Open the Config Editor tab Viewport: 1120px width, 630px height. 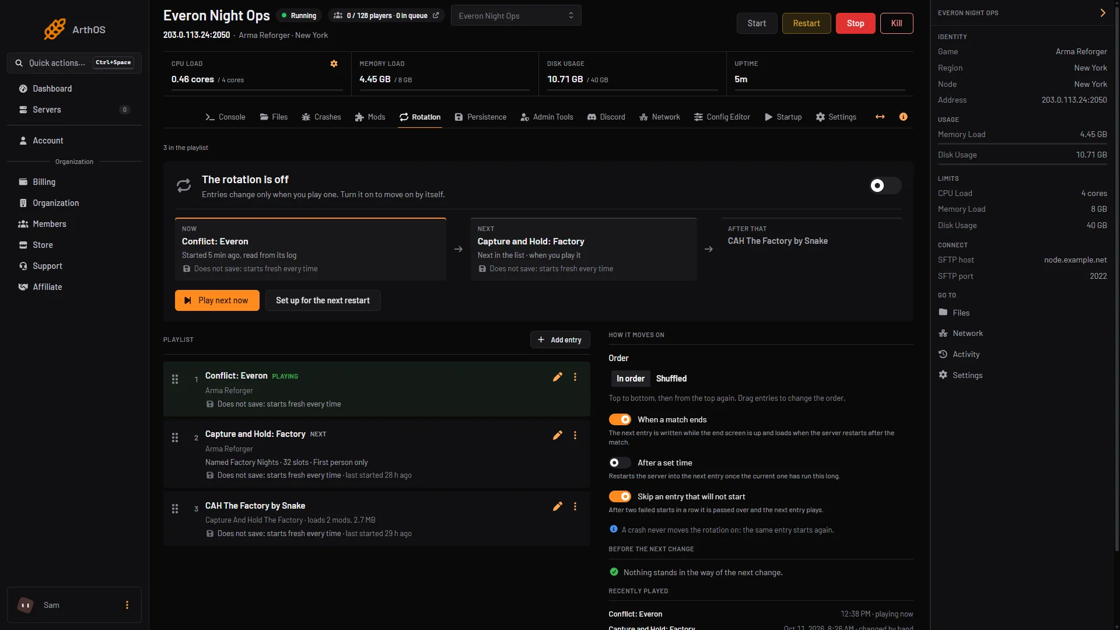point(722,117)
